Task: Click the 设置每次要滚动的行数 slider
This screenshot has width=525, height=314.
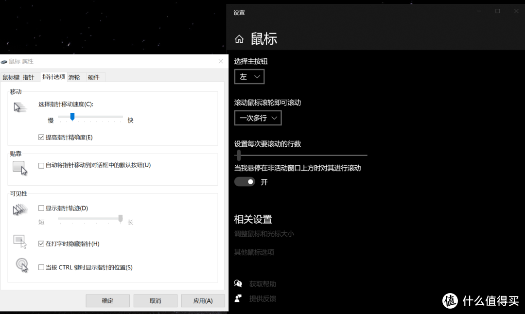Action: coord(301,156)
